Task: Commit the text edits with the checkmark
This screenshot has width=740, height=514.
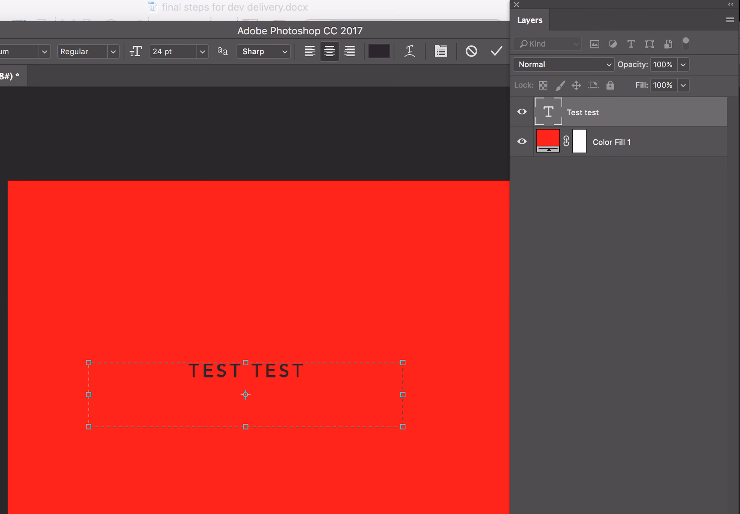Action: point(496,51)
